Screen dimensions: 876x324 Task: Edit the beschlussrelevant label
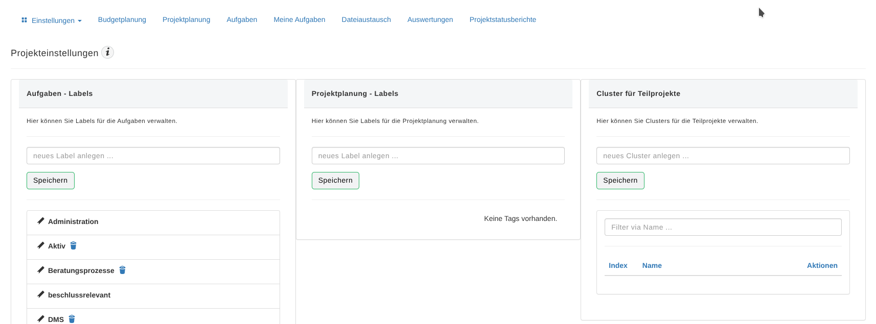(x=41, y=294)
